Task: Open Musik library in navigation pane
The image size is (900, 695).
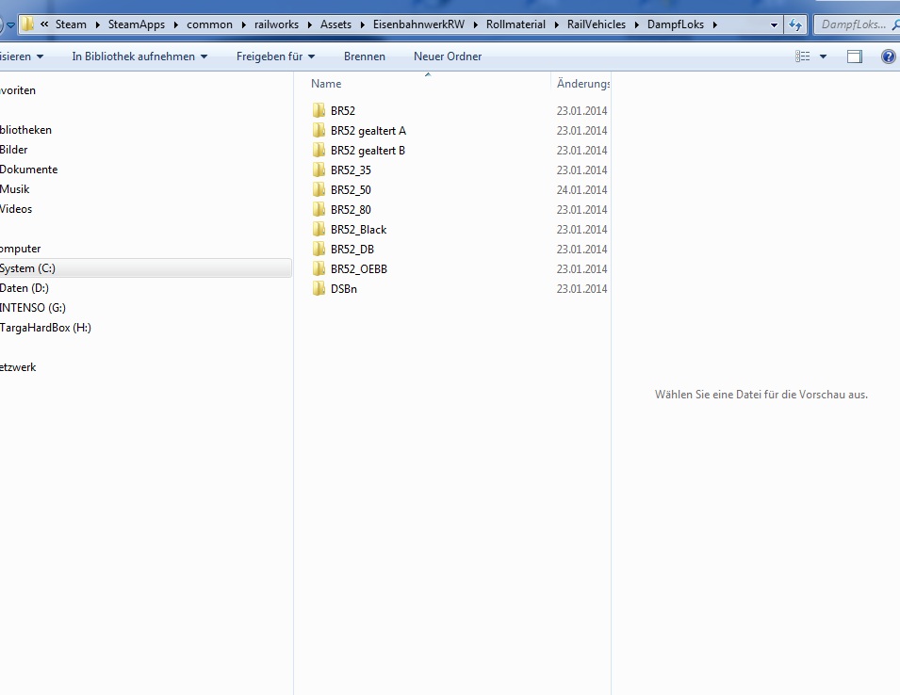Action: [x=14, y=189]
